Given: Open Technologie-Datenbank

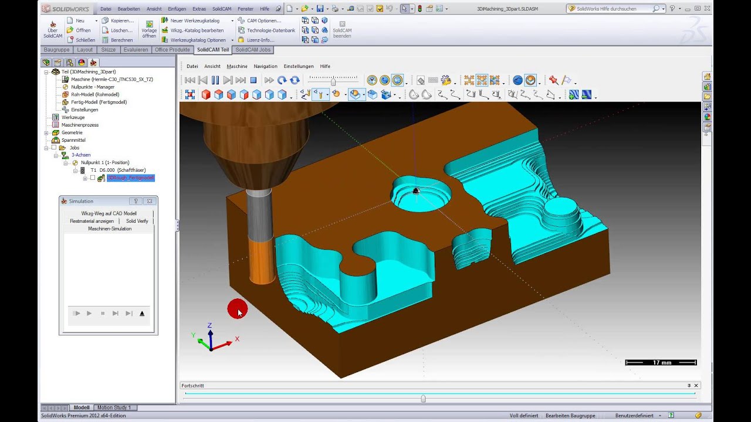Looking at the screenshot, I should coord(266,30).
